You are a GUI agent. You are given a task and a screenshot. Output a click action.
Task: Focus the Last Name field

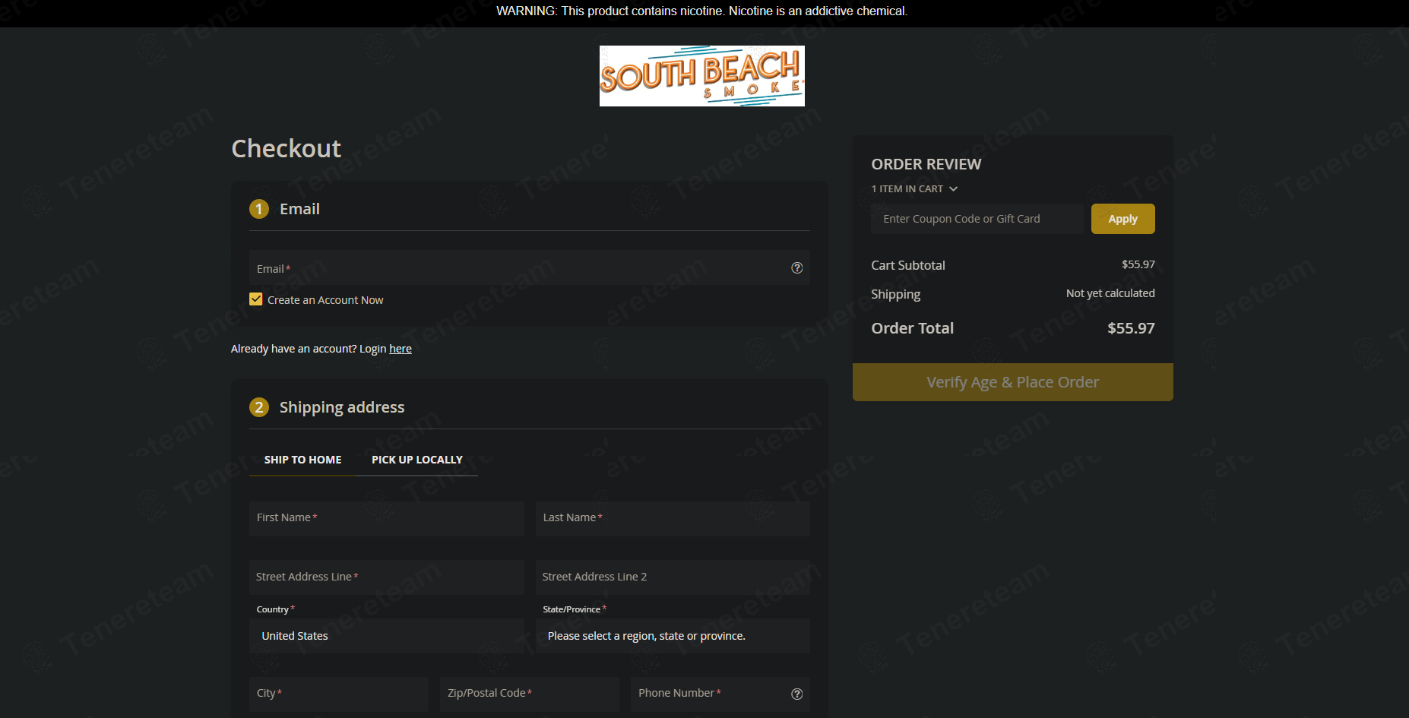click(673, 518)
